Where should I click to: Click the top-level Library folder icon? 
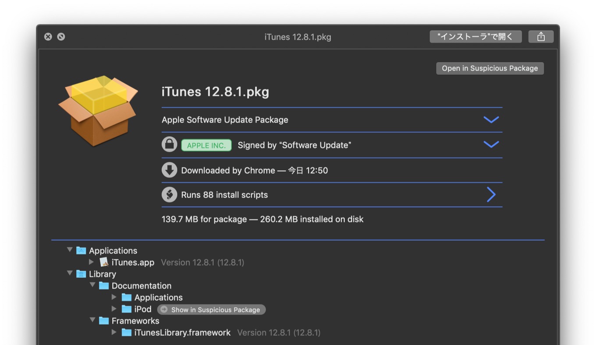coord(81,274)
